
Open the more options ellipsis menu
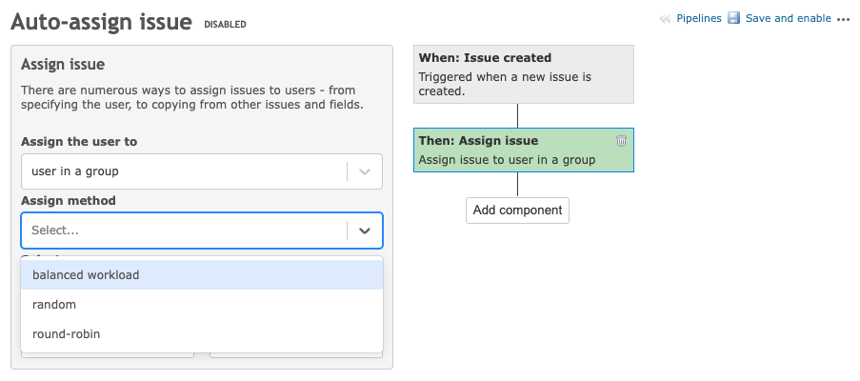[x=842, y=19]
